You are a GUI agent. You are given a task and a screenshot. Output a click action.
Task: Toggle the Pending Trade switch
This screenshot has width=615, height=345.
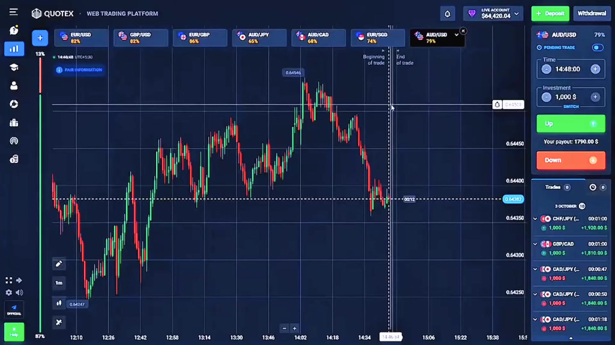597,48
